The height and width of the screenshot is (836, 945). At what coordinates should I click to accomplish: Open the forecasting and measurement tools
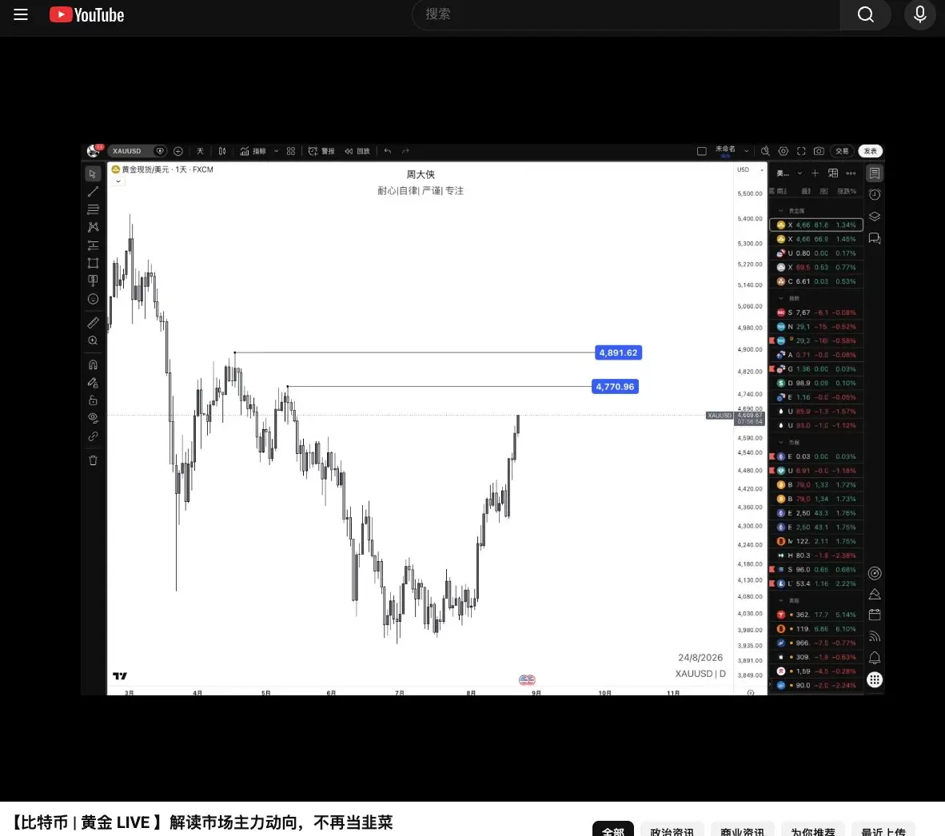[93, 245]
